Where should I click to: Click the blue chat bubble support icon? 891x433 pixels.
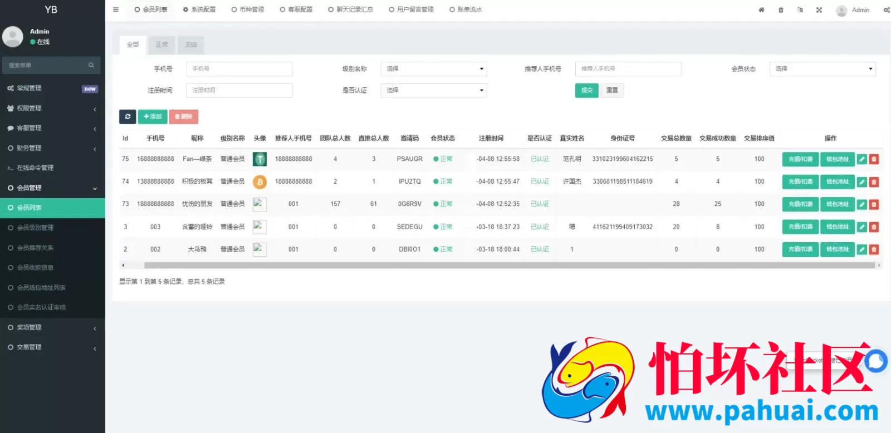[x=876, y=361]
